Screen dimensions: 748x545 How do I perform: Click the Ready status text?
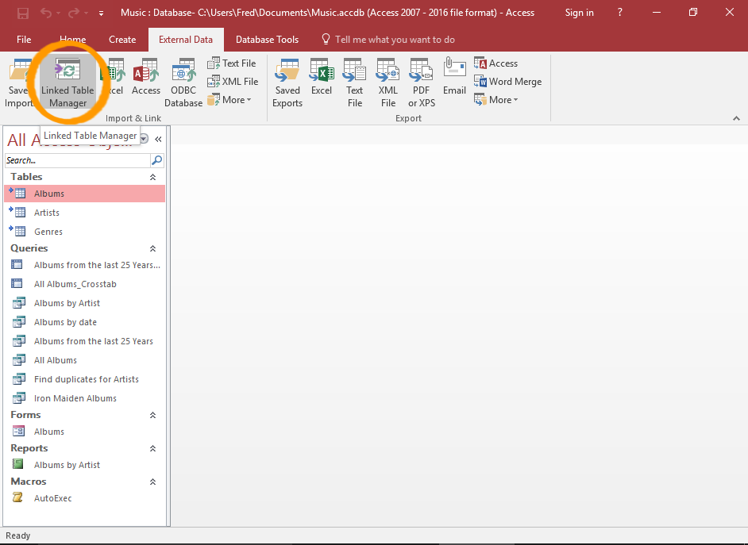18,535
